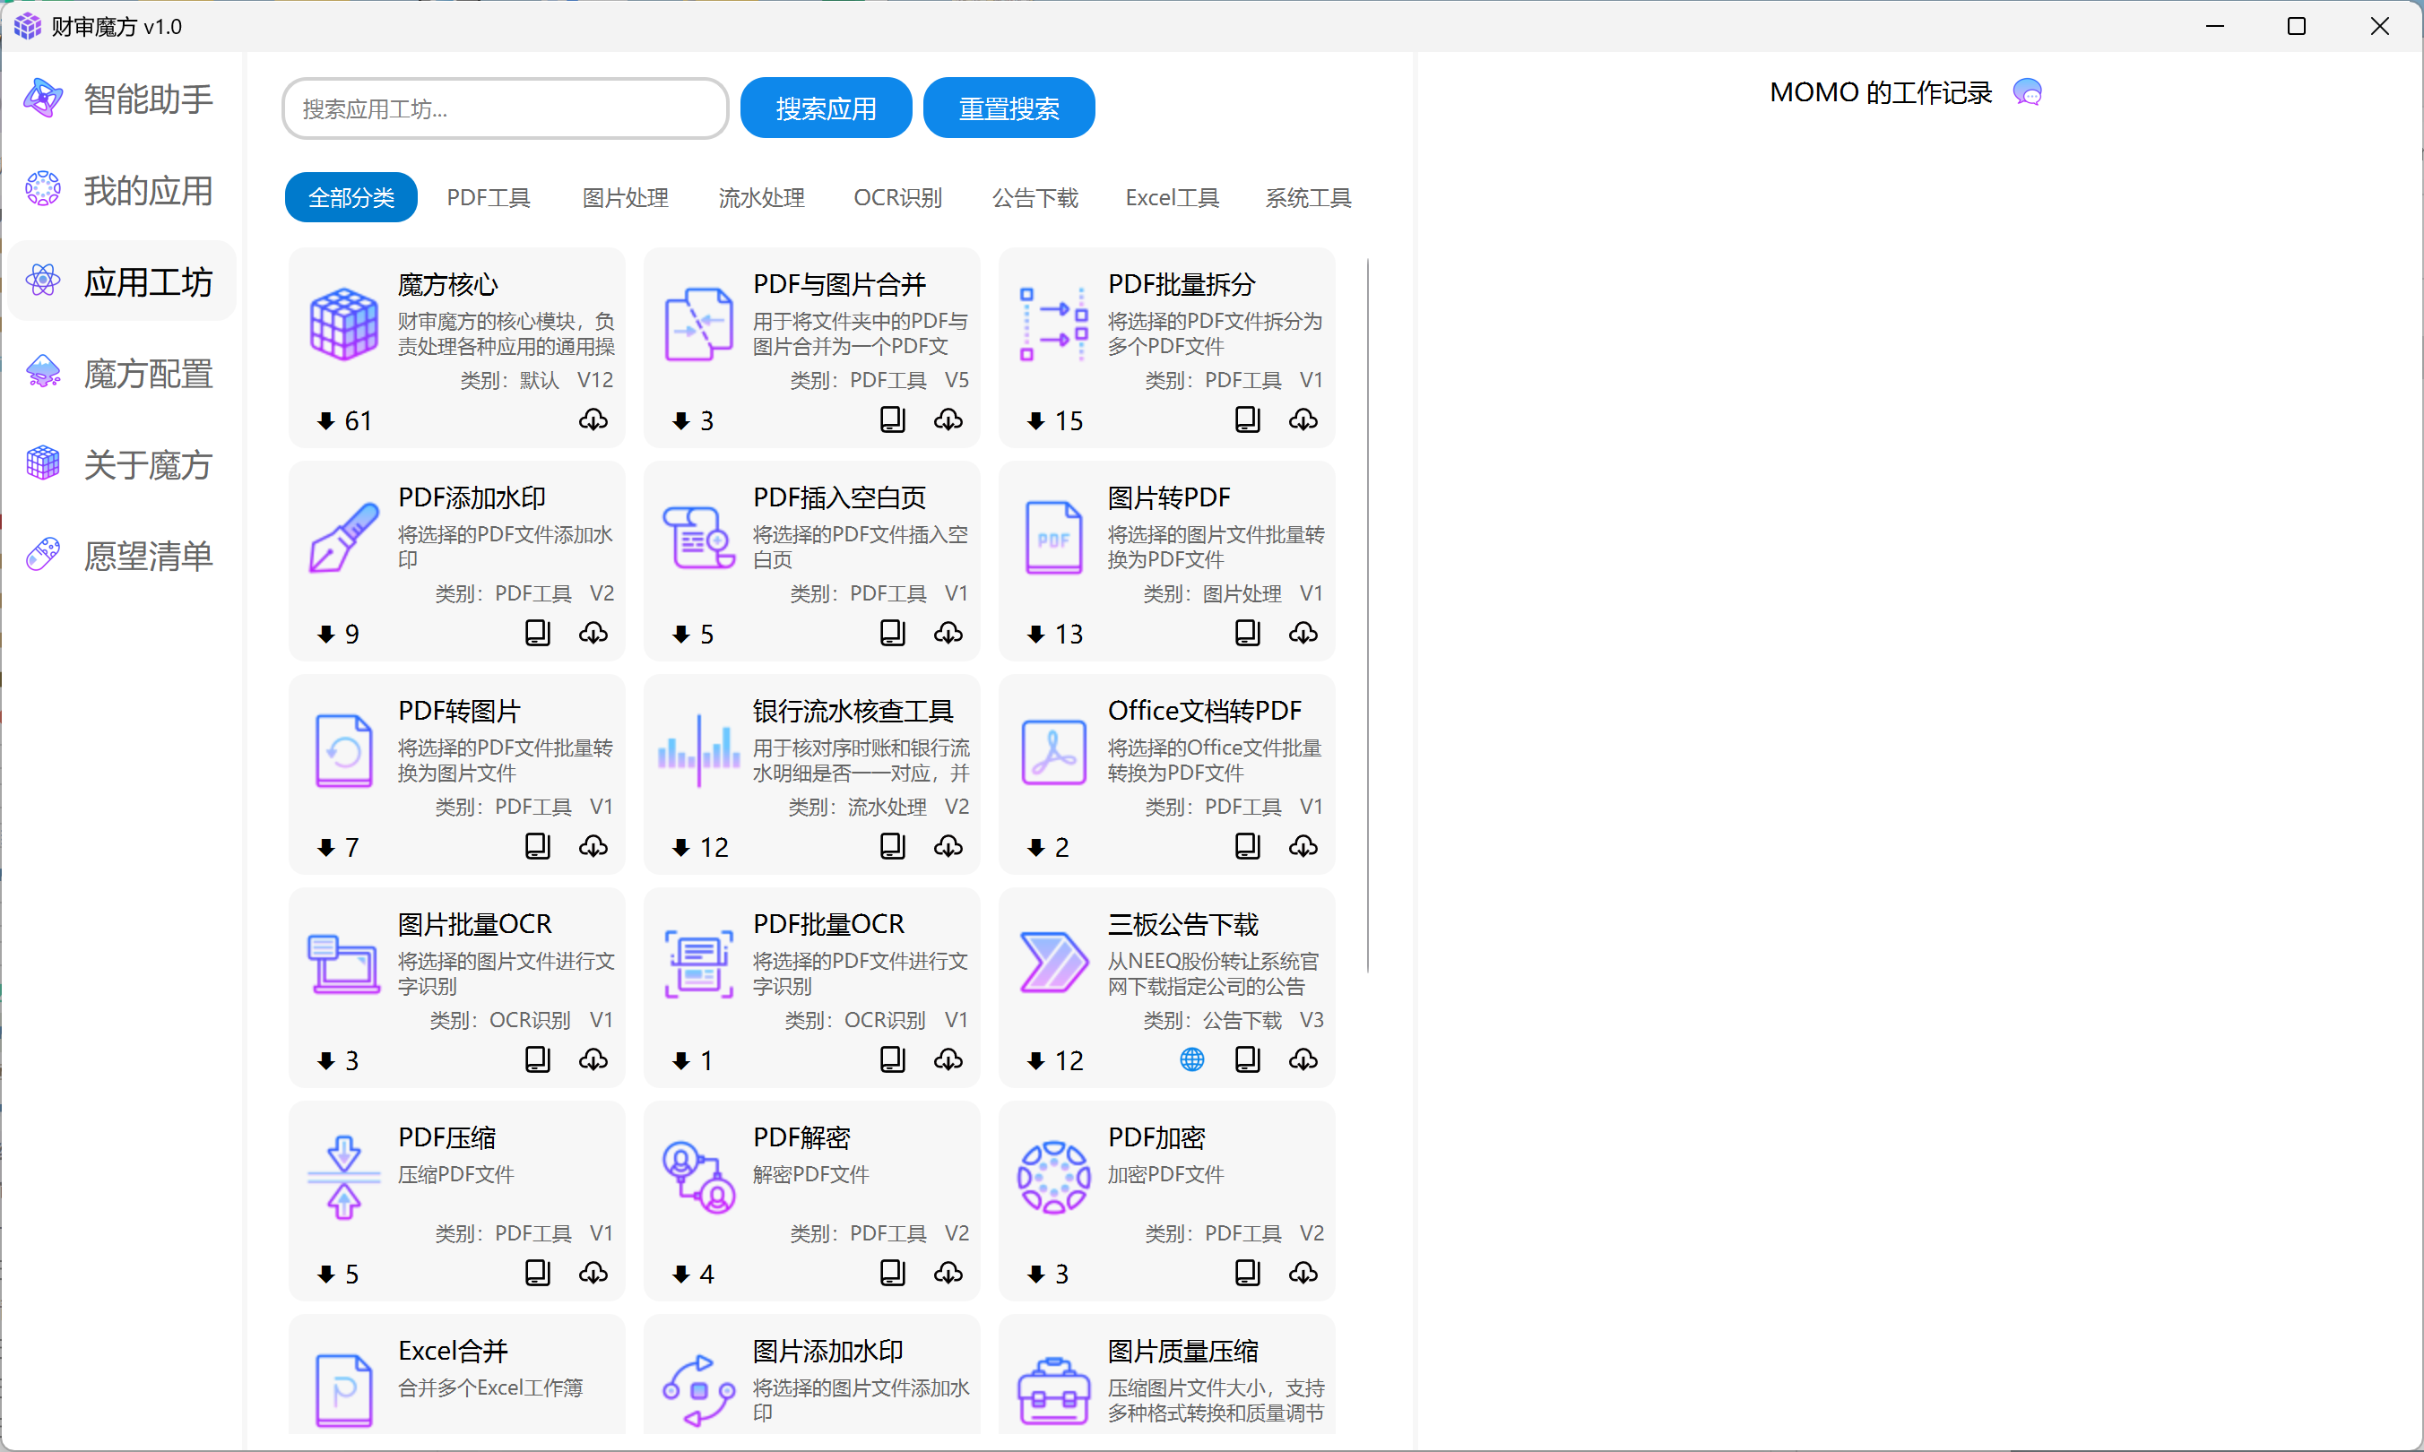2424x1452 pixels.
Task: Open 魔方配置 settings page
Action: click(x=121, y=373)
